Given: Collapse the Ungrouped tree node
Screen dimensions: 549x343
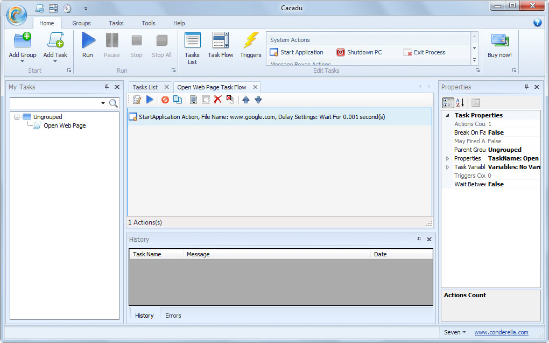Looking at the screenshot, I should pos(17,117).
